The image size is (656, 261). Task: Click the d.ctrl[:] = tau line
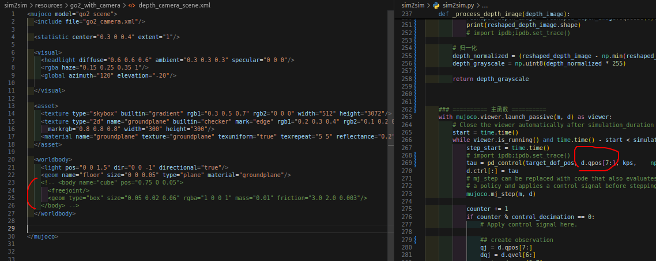(x=492, y=171)
